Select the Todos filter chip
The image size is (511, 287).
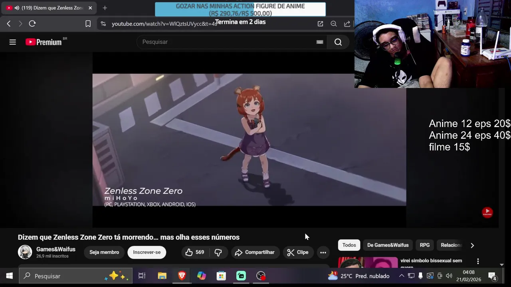(x=349, y=245)
